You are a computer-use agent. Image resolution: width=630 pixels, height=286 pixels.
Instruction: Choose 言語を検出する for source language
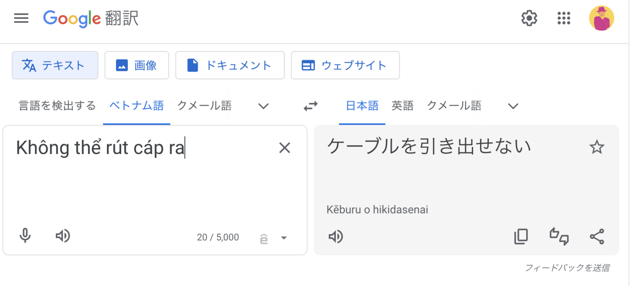[x=57, y=105]
